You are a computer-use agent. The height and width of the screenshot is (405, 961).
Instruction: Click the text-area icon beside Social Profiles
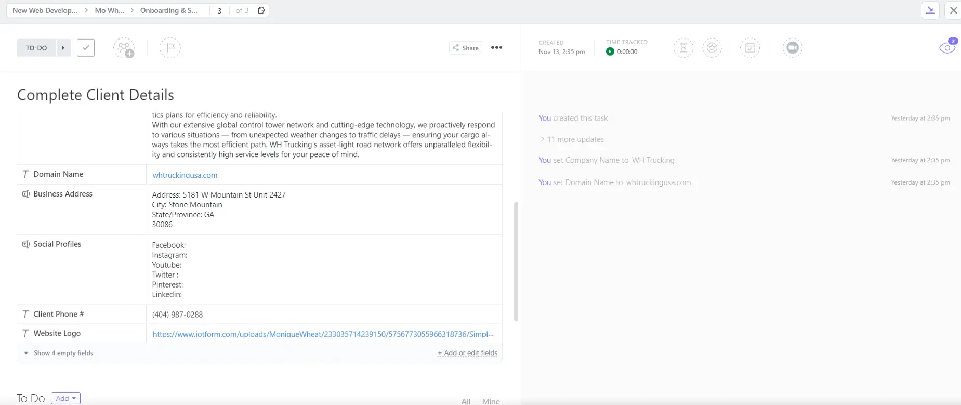point(25,244)
